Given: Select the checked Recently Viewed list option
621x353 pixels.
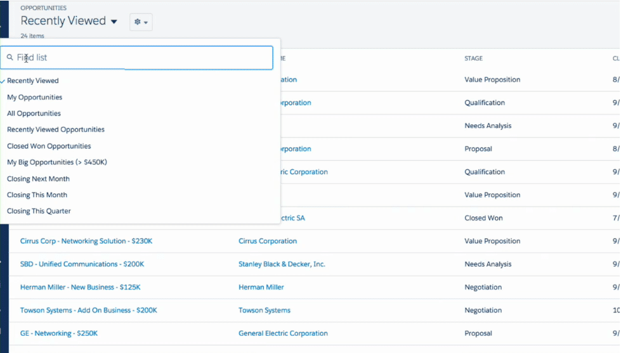Looking at the screenshot, I should point(33,81).
